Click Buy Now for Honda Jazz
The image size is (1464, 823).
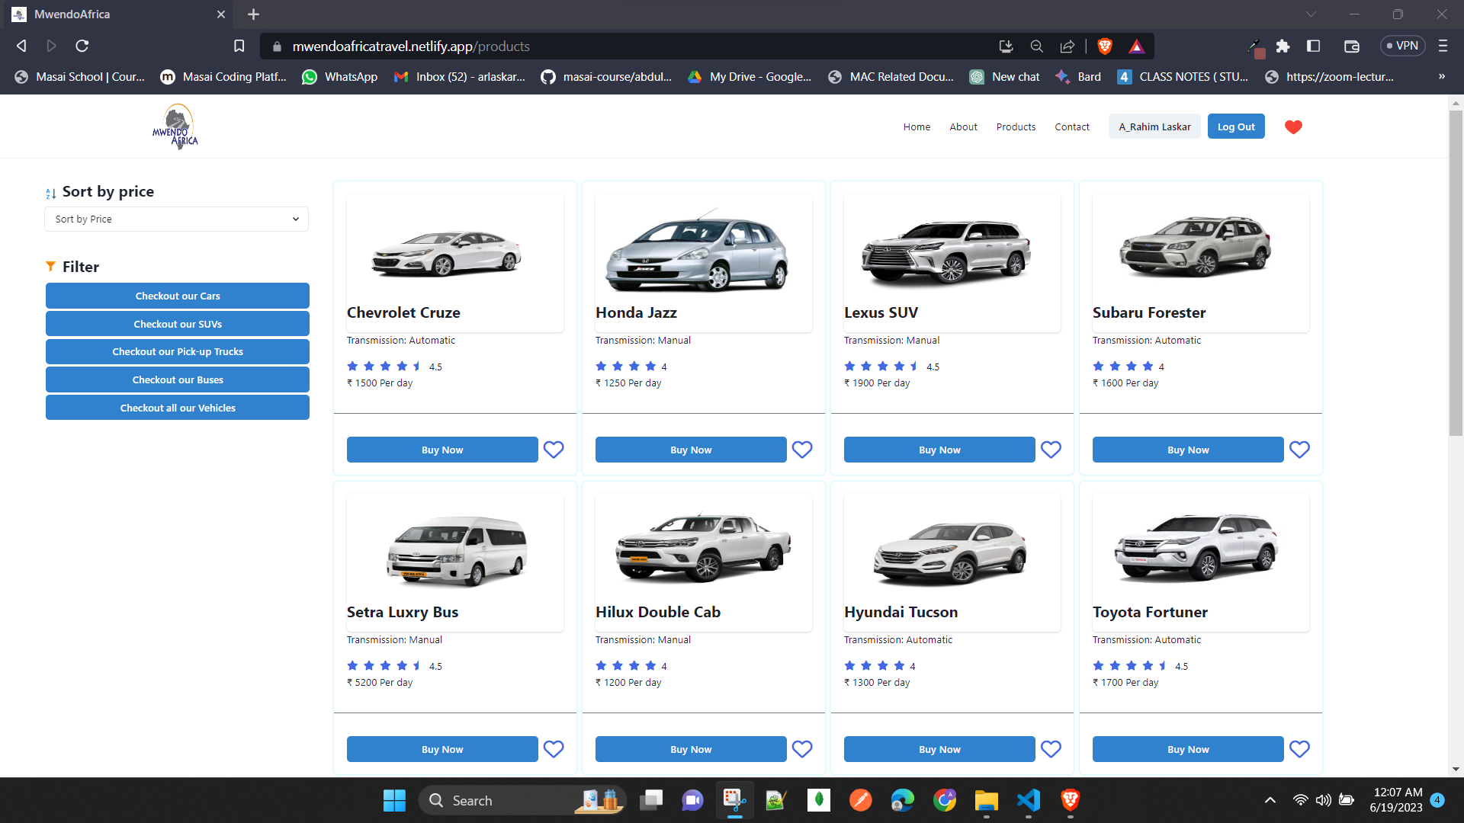(x=690, y=450)
